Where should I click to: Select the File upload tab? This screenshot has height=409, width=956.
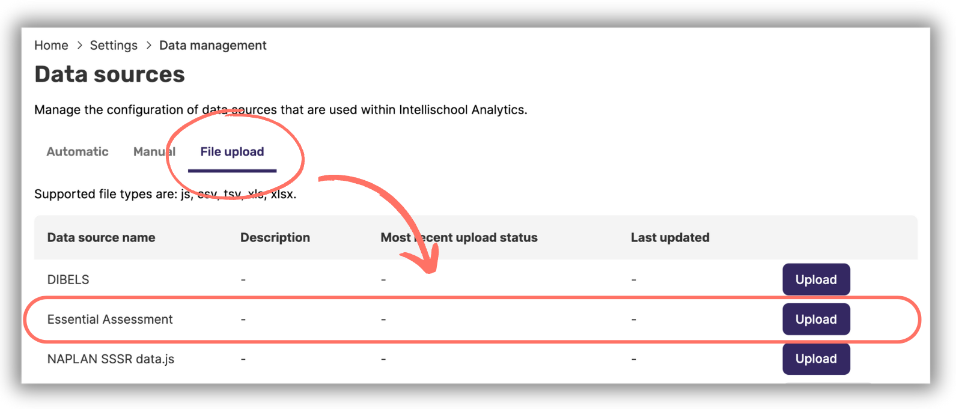coord(231,151)
